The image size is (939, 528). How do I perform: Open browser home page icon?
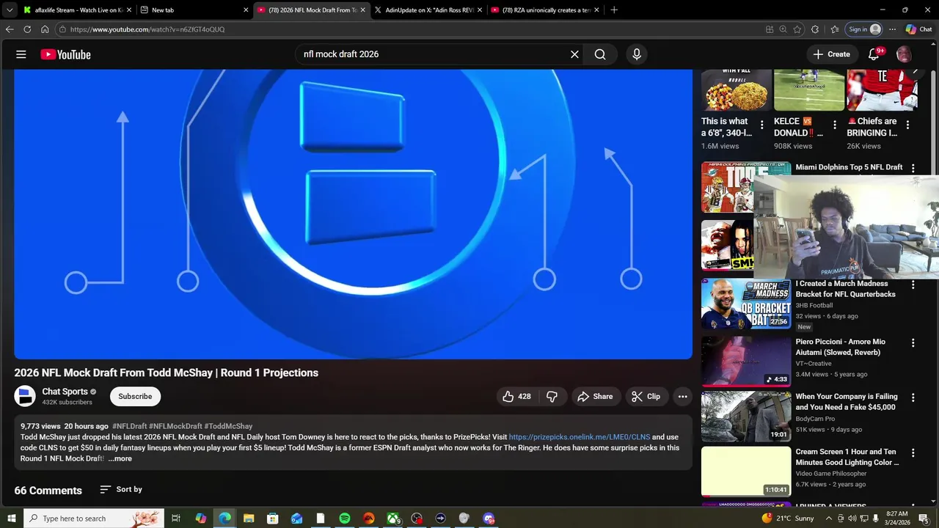coord(45,29)
